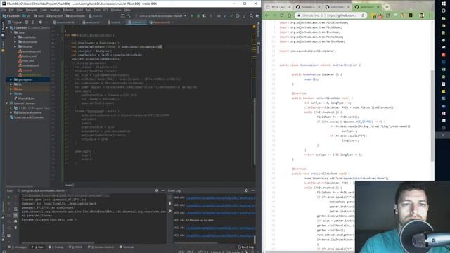Screen dimensions: 450x253
Task: Click the Run console horizontal scrollbar
Action: 59,242
